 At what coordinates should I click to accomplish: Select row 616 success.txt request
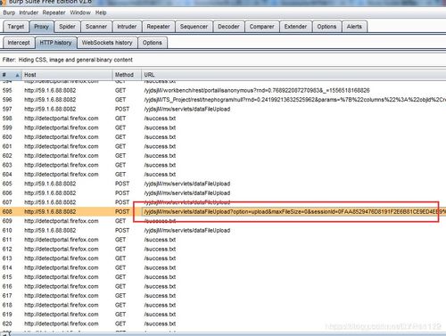pos(223,286)
